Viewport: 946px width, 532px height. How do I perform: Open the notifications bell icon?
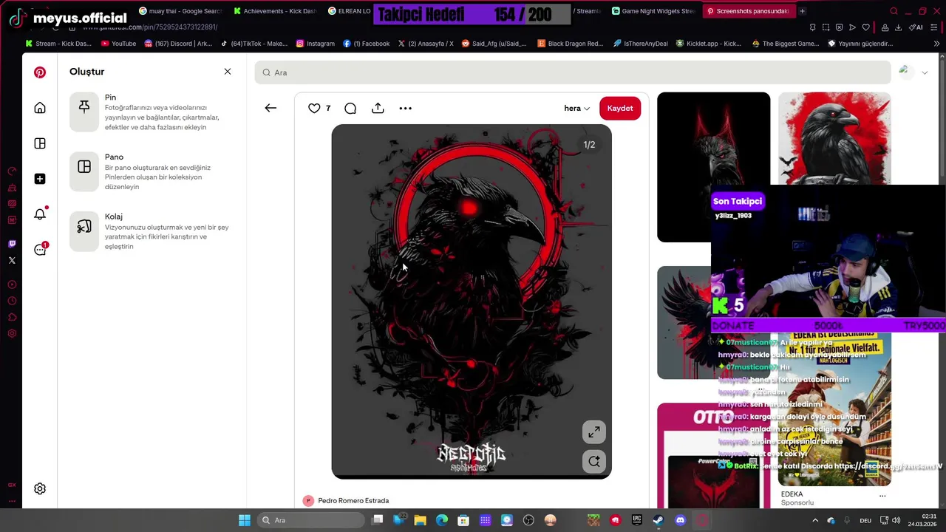click(40, 214)
